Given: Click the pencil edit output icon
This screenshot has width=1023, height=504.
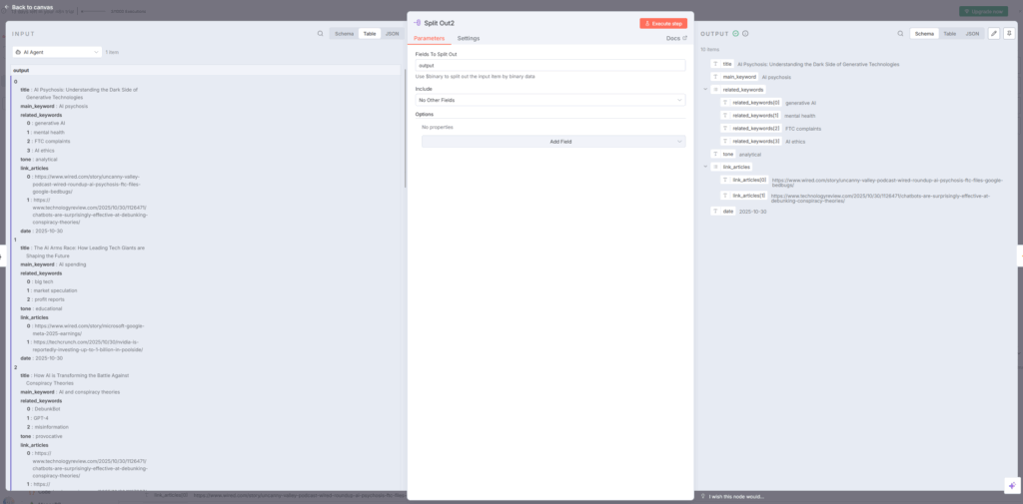Looking at the screenshot, I should pyautogui.click(x=993, y=33).
